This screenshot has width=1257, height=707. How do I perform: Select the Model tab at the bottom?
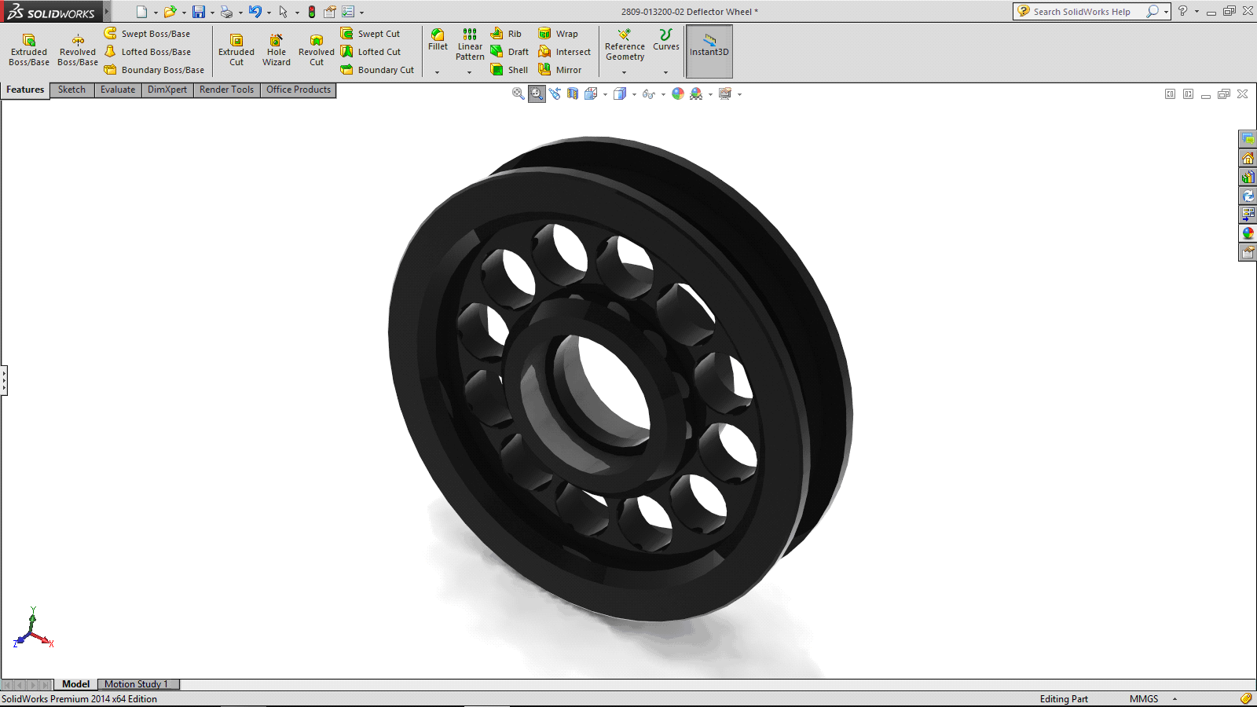76,684
